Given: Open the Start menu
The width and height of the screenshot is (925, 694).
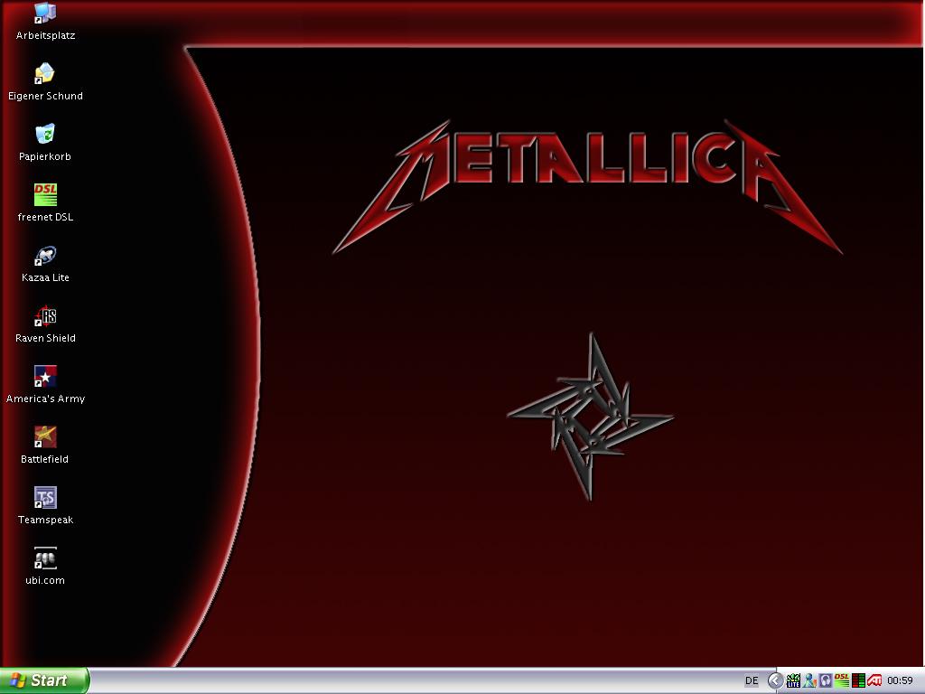Looking at the screenshot, I should [x=43, y=680].
